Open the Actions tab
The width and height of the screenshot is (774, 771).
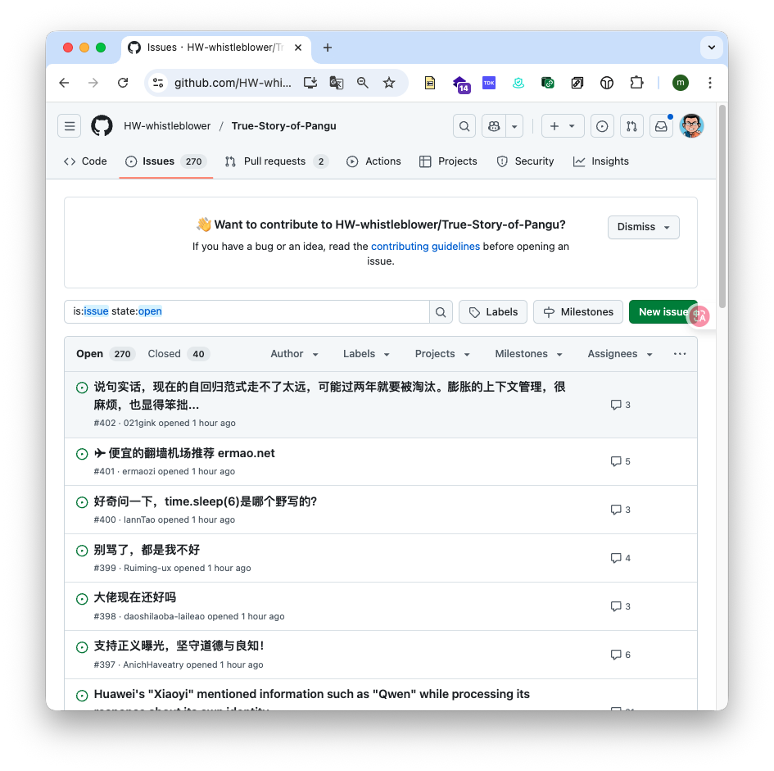[x=373, y=161]
